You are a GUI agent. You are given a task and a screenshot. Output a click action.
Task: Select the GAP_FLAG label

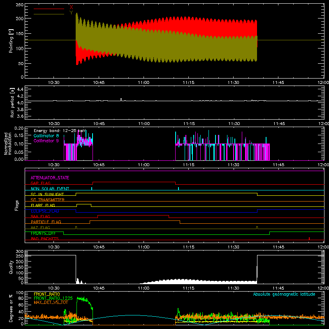(40, 183)
